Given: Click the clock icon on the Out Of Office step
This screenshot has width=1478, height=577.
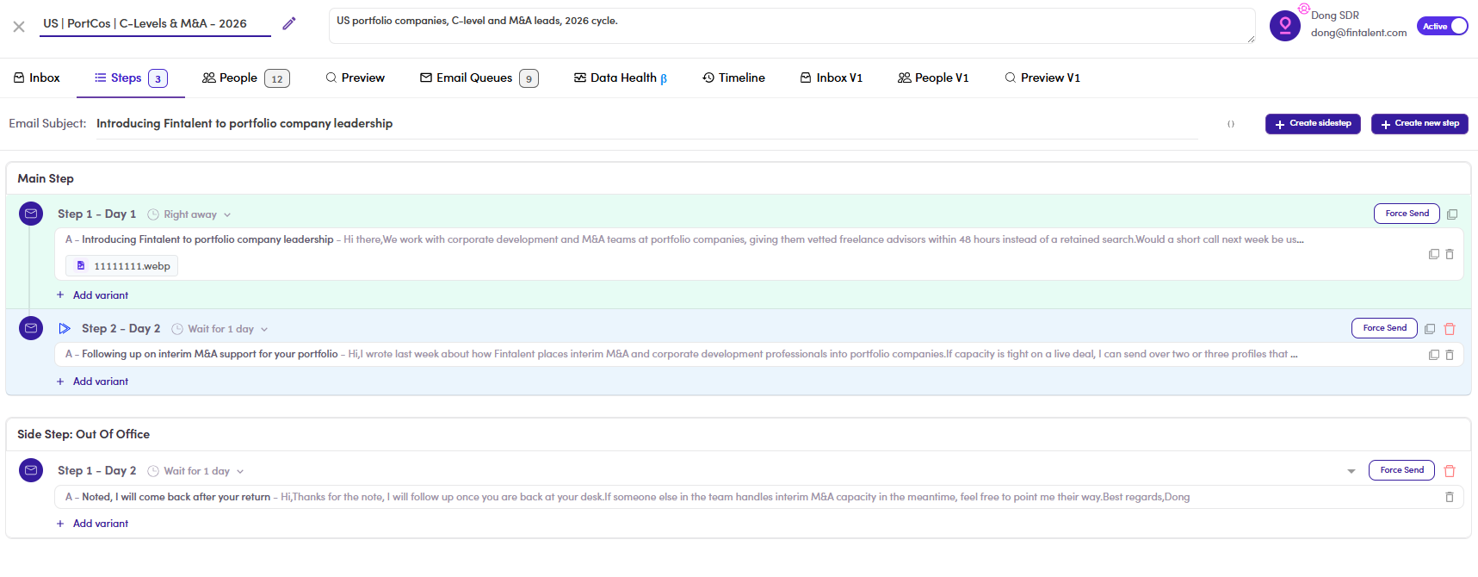Looking at the screenshot, I should coord(153,471).
